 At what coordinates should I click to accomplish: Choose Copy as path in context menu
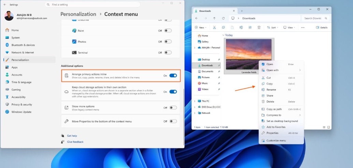[x=281, y=109]
